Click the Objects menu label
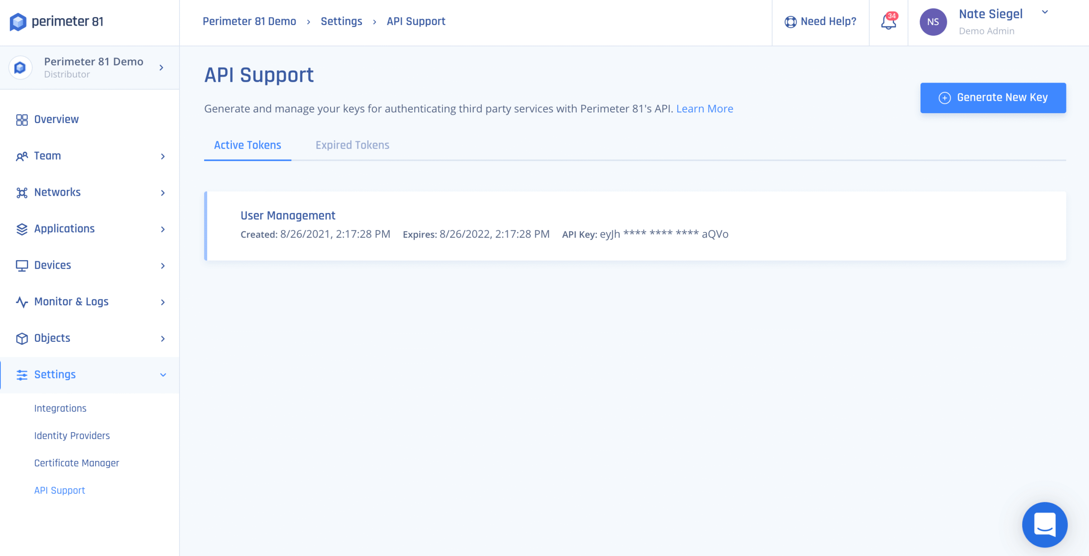 point(52,338)
